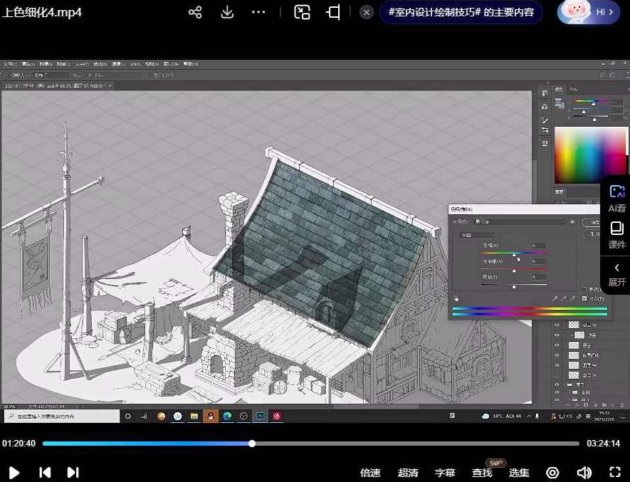Toggle 字幕 subtitles
Viewport: 630px width, 482px height.
pyautogui.click(x=445, y=473)
